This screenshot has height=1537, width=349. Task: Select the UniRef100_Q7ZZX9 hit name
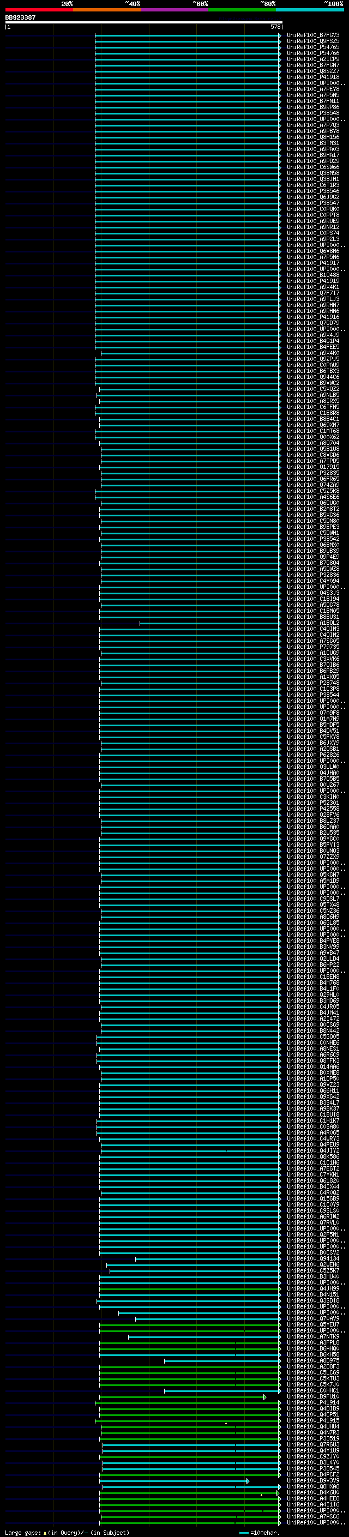click(313, 857)
